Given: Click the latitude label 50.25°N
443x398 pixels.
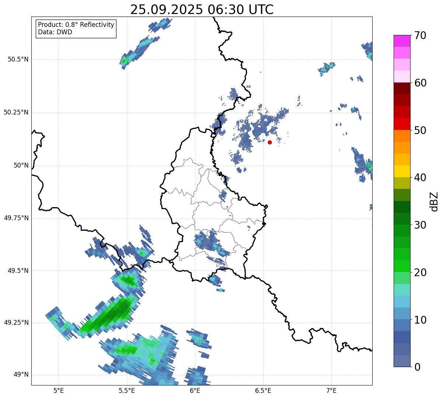Looking at the screenshot, I should tap(16, 112).
